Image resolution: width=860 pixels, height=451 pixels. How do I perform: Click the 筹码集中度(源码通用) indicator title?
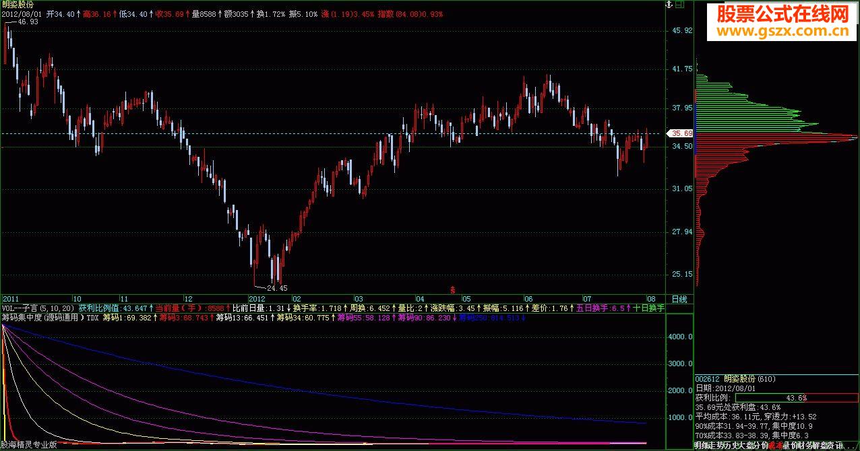click(x=43, y=317)
